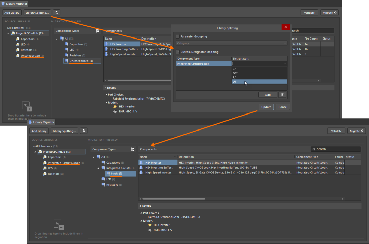
Task: Collapse ProjectABC.IntLib node in lower Source Libraries
Action: (x=35, y=152)
